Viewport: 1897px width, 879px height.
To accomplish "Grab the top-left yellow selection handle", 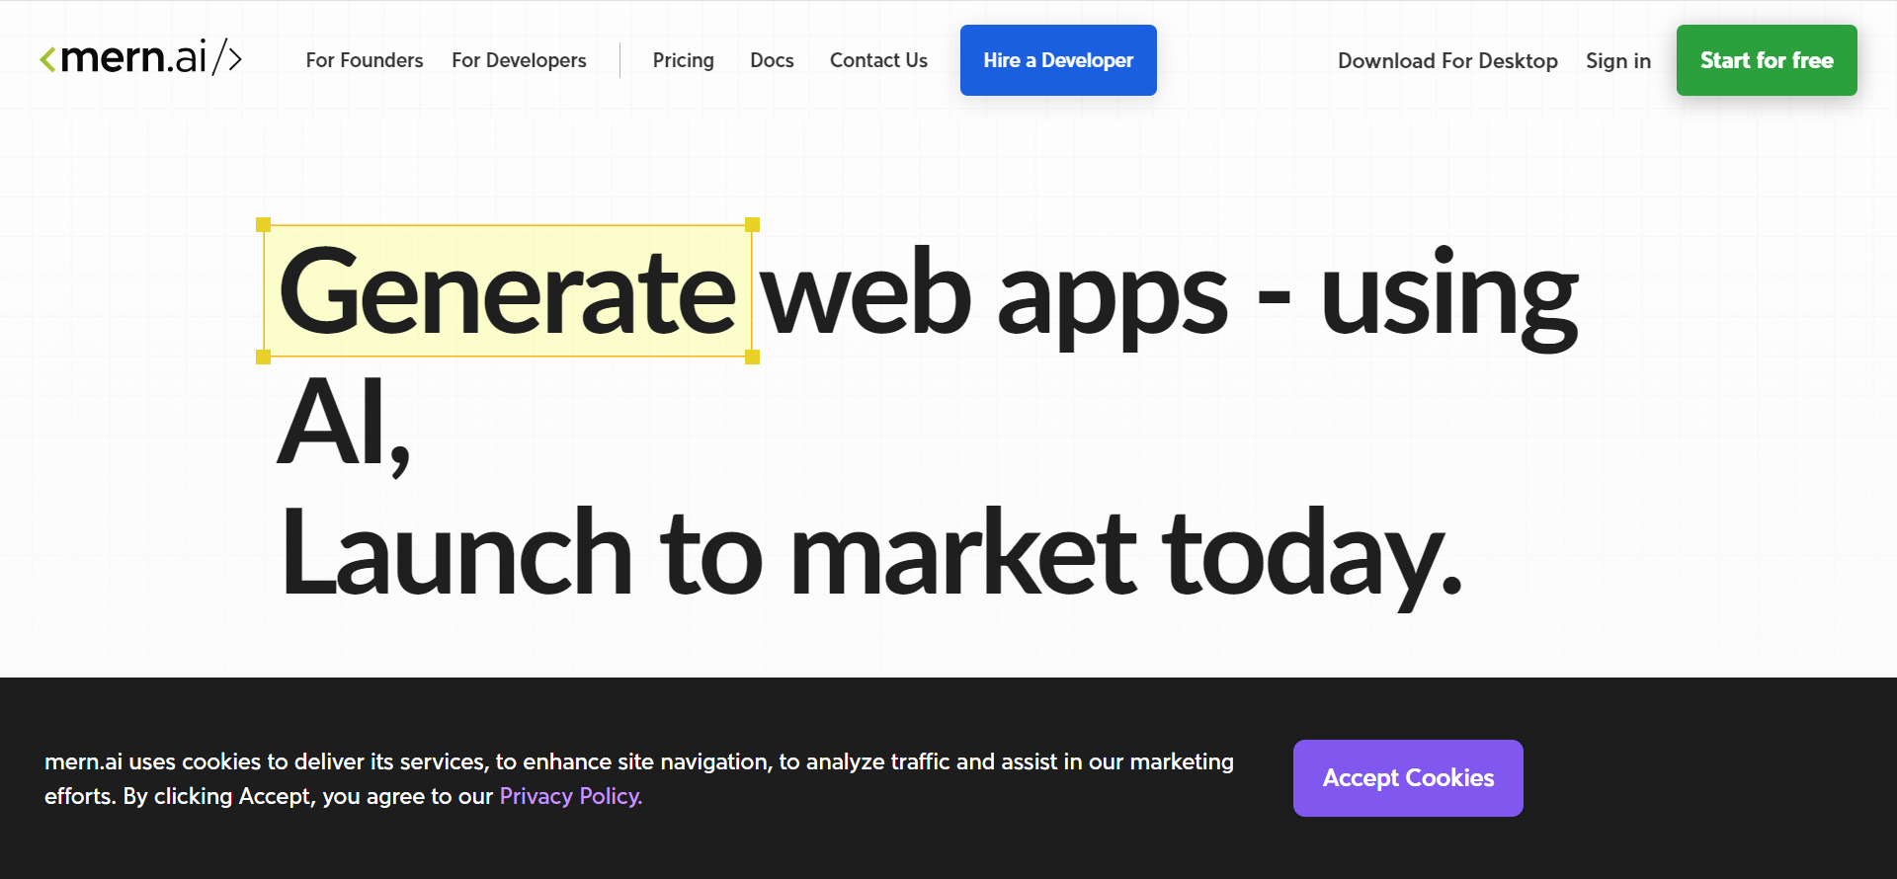I will pyautogui.click(x=263, y=225).
